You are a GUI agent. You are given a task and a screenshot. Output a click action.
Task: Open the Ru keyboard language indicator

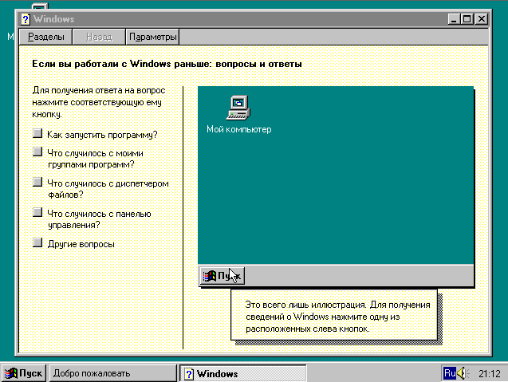point(450,372)
